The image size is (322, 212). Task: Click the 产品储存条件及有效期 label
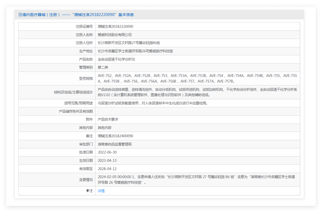coord(76,111)
